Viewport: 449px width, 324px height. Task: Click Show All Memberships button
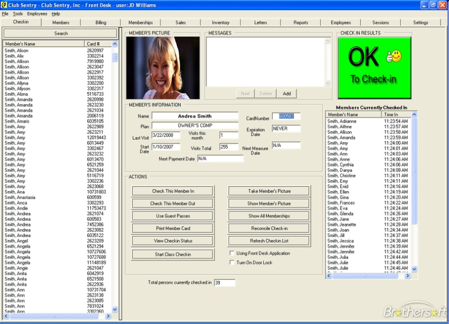(x=269, y=216)
